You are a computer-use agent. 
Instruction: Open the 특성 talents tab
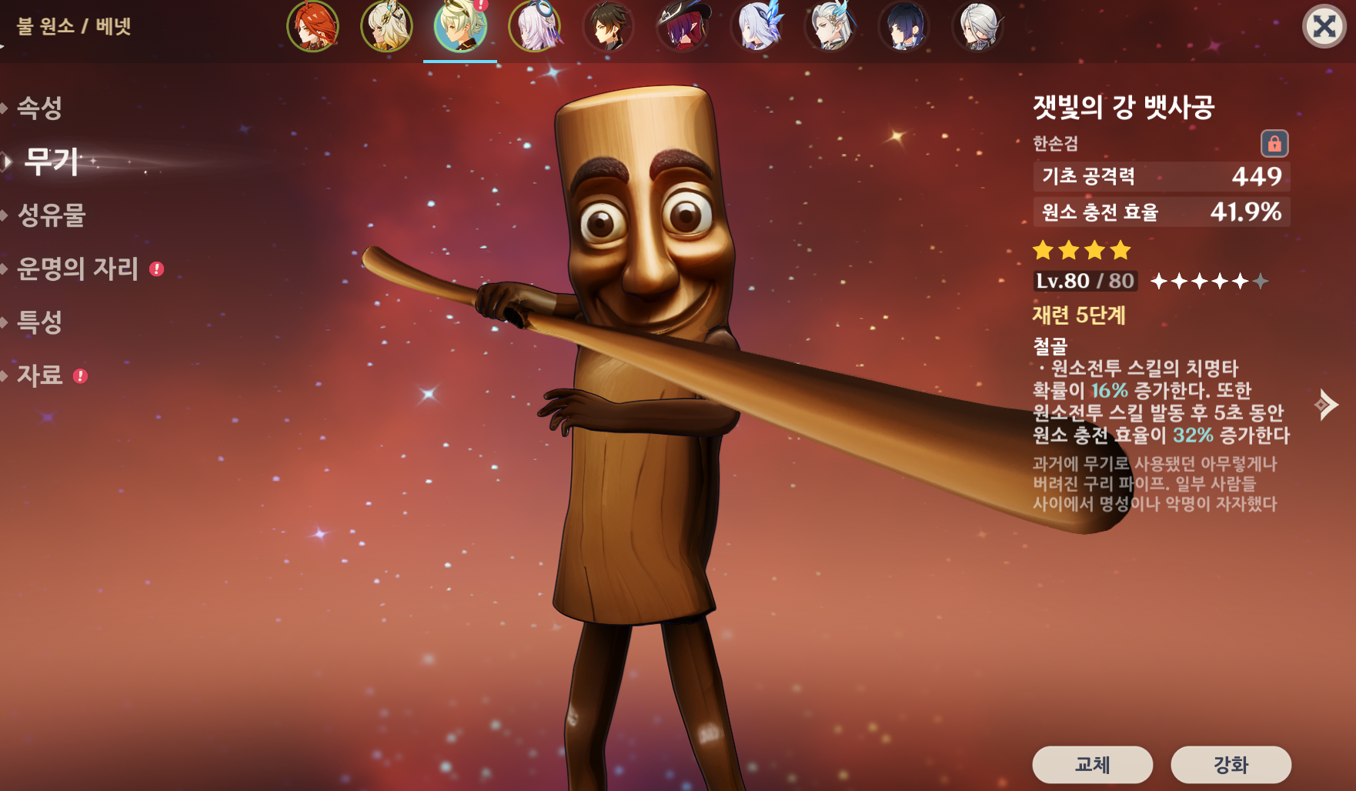click(39, 322)
